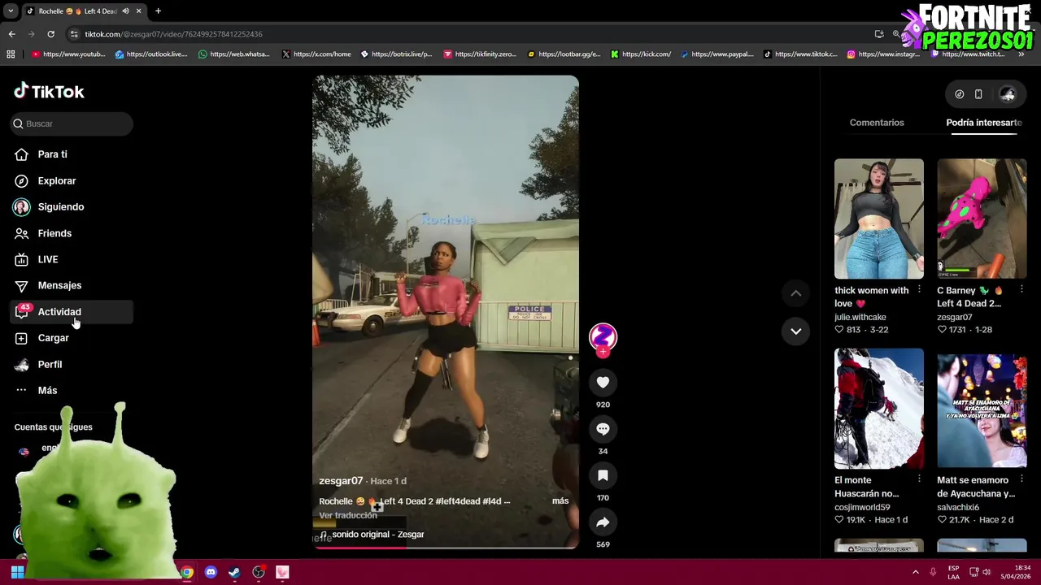
Task: Click 'Ver traducción' link
Action: [348, 515]
